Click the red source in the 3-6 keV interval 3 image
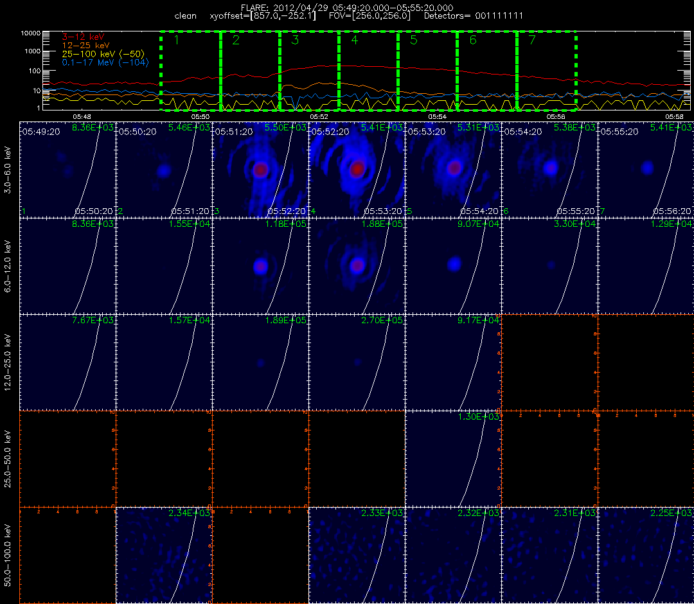Screen dimensions: 694x604 [260, 170]
